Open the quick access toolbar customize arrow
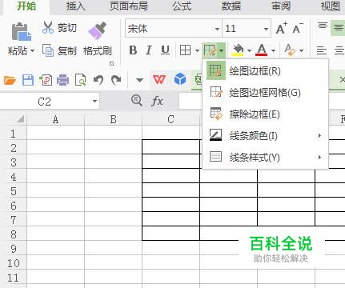 139,80
